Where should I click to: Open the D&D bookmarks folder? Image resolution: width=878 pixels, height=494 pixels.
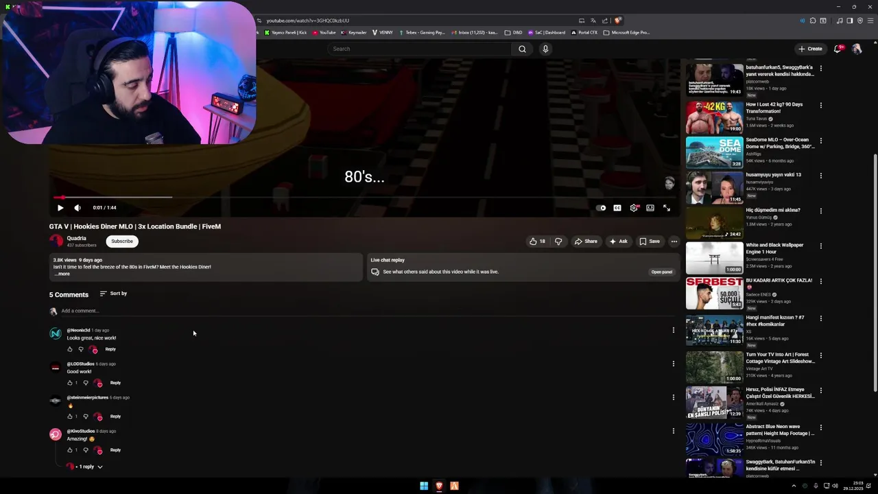[x=513, y=32]
